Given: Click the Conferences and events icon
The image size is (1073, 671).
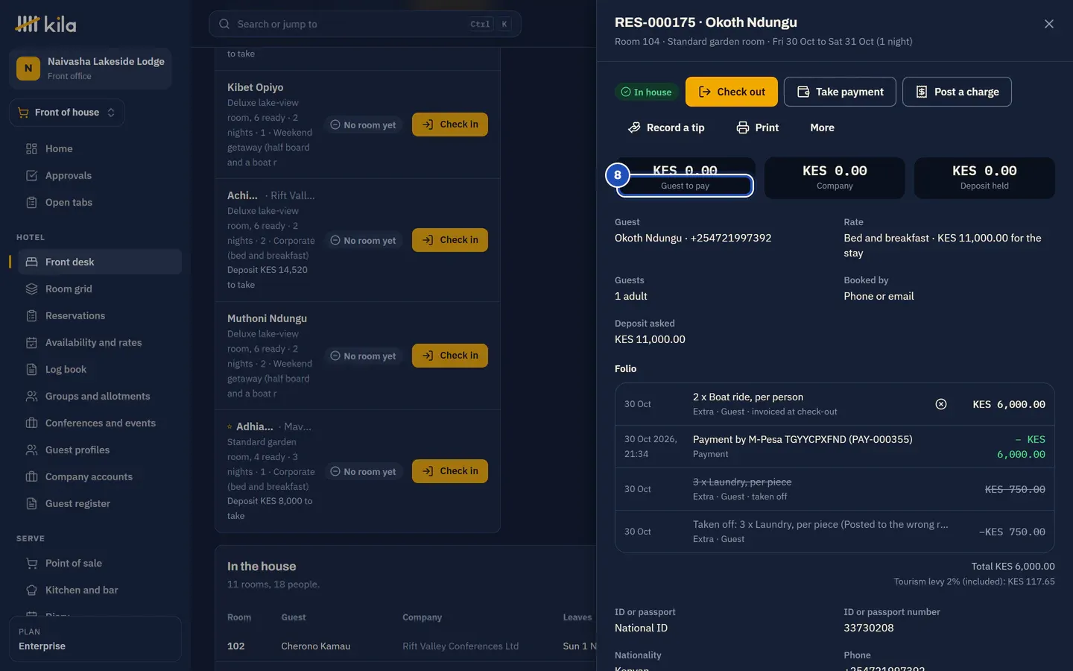Looking at the screenshot, I should (x=31, y=423).
